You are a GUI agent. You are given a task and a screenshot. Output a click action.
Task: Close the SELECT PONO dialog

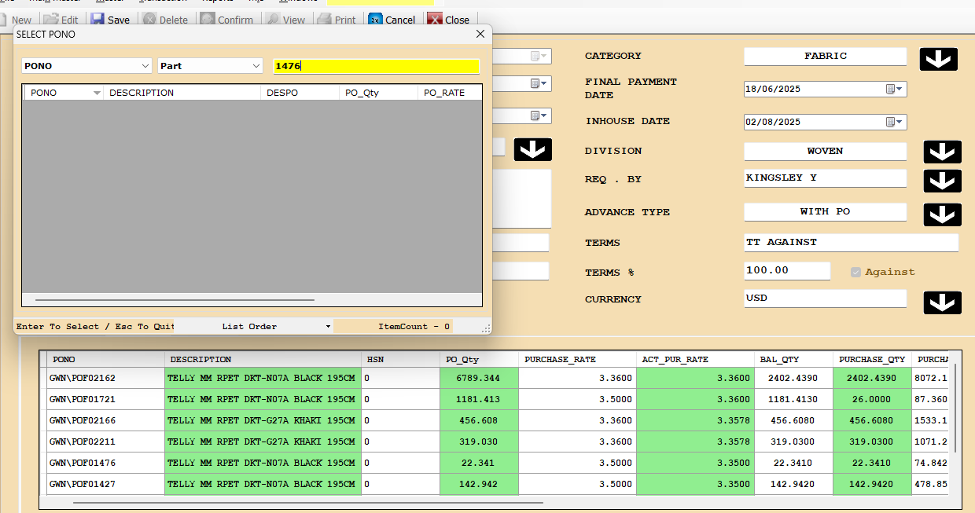(x=480, y=35)
